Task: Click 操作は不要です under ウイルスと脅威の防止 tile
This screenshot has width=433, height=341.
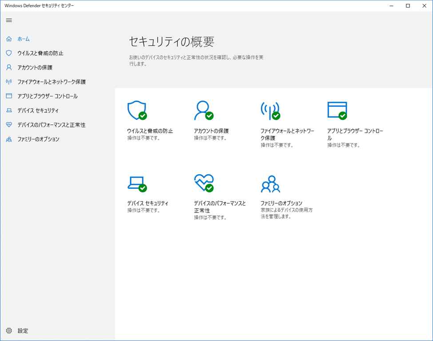Action: tap(143, 138)
